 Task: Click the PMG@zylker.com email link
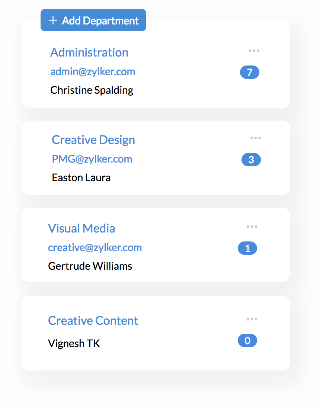click(92, 159)
